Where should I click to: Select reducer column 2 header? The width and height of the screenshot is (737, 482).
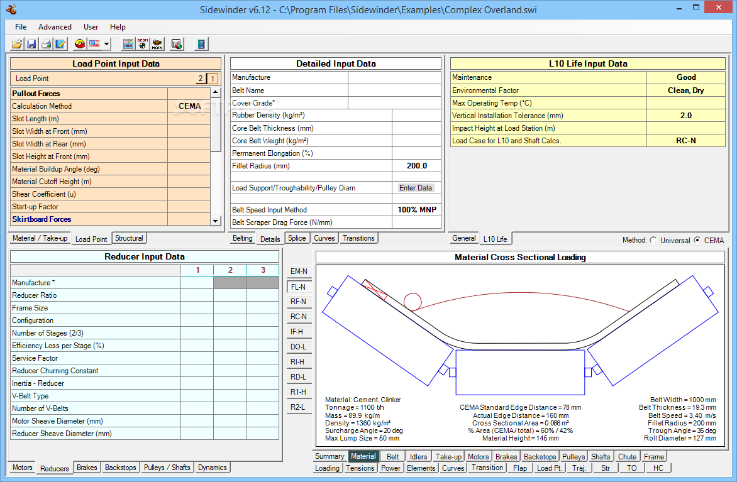pos(230,270)
